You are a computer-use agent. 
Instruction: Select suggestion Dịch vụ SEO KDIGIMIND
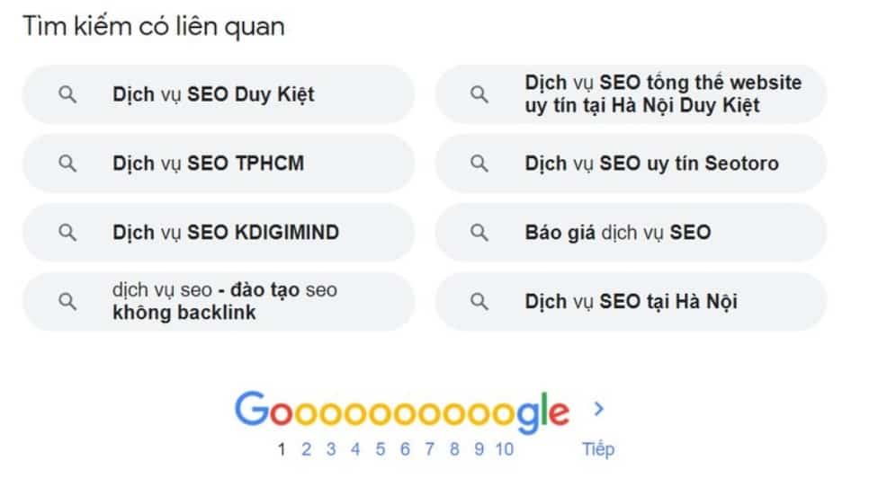pos(225,233)
